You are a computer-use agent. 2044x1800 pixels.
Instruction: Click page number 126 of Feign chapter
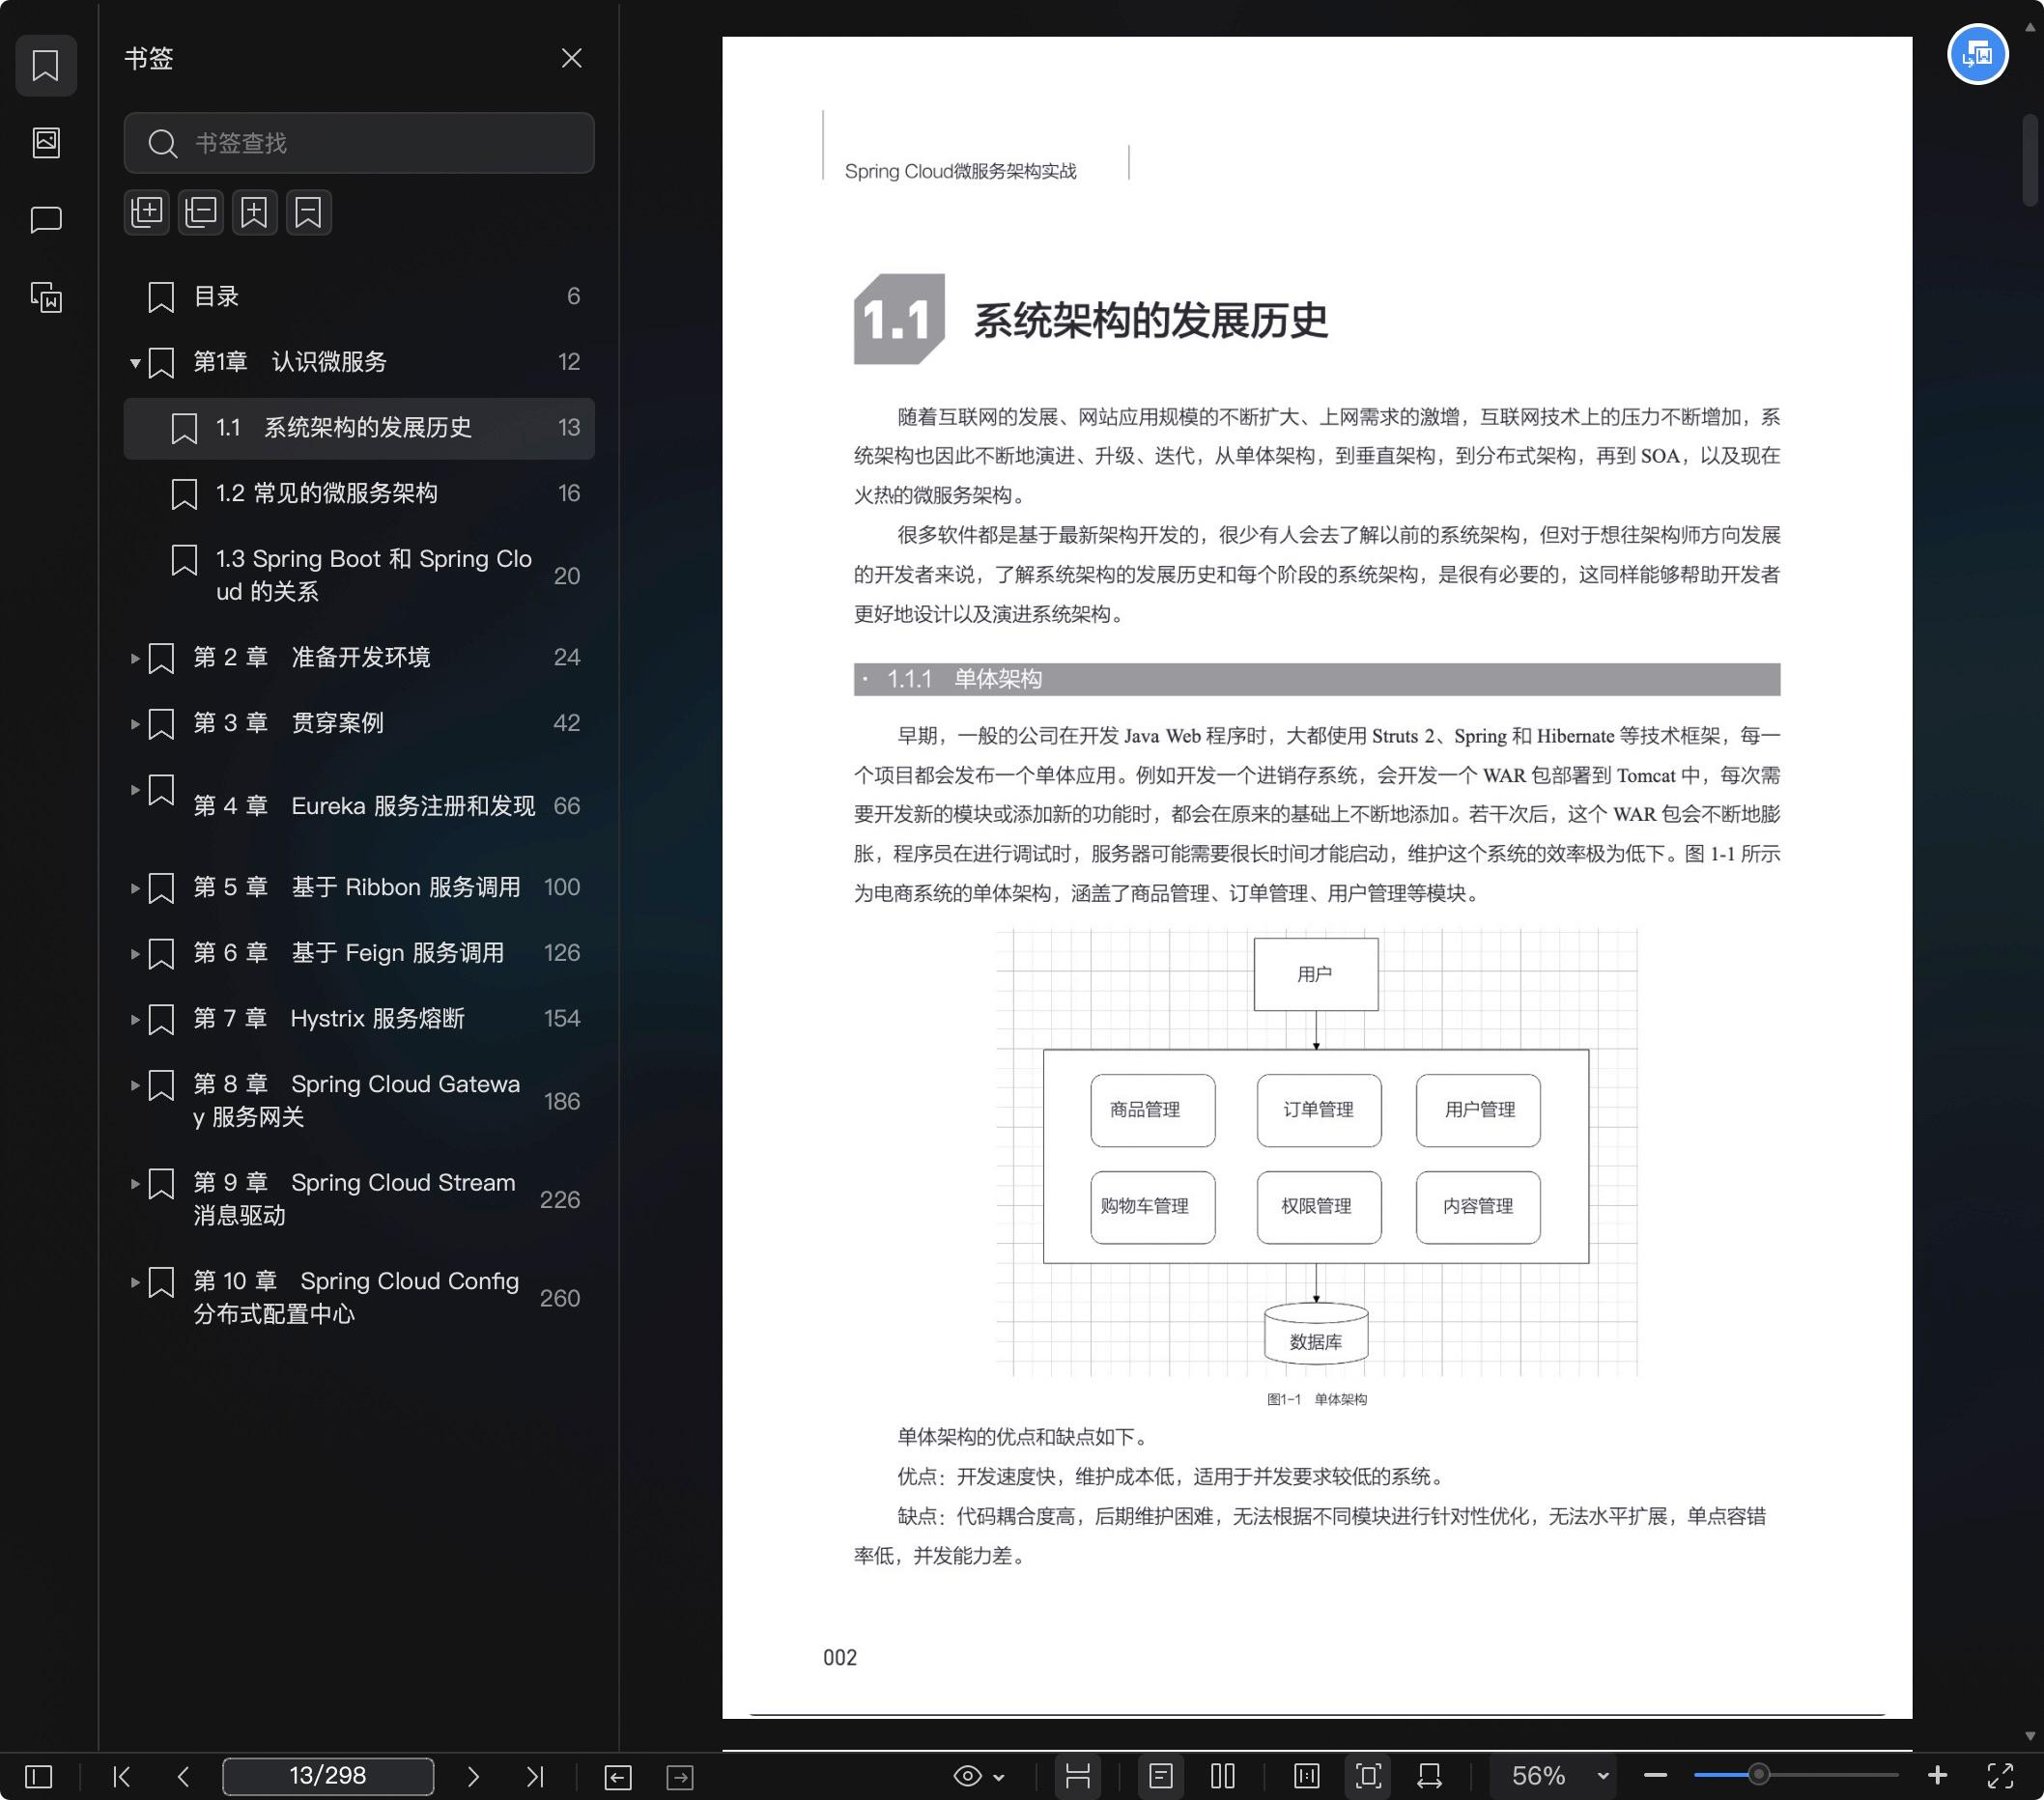pos(562,953)
